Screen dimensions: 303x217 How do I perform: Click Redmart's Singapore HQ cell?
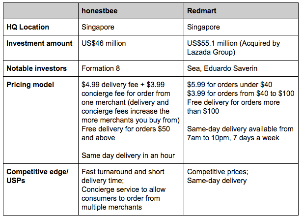coord(203,27)
